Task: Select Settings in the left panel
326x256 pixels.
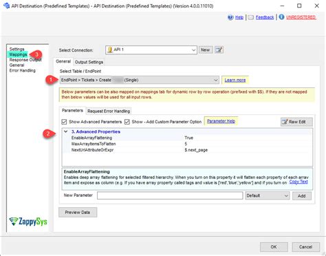Action: (x=17, y=49)
